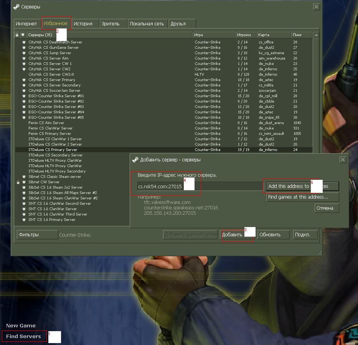Click shield icon beside CityNsk CS Jump Server
The image size is (358, 345).
click(x=24, y=53)
